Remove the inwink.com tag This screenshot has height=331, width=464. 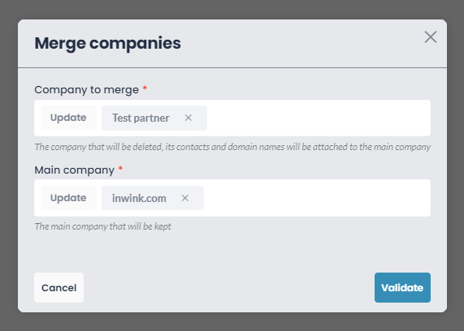coord(185,198)
